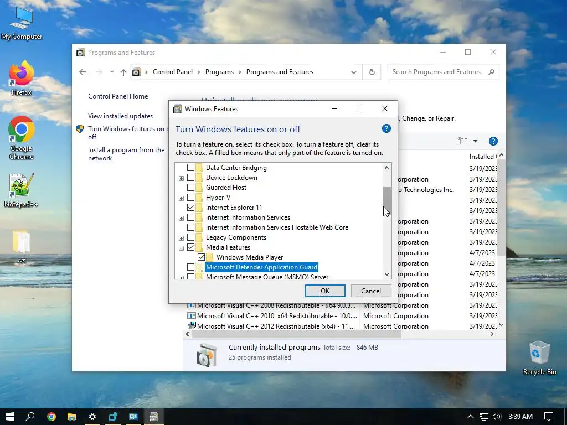
Task: Open Google Chrome desktop shortcut
Action: click(x=22, y=137)
